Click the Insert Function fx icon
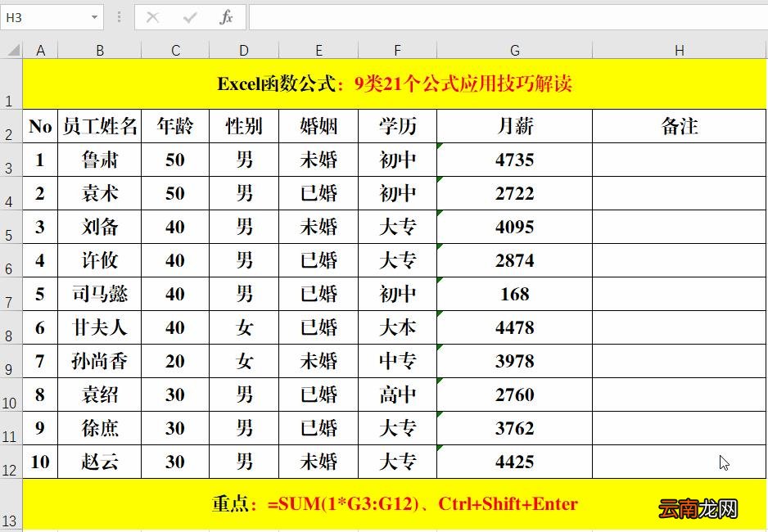Screen dimensions: 768x532 click(x=226, y=18)
